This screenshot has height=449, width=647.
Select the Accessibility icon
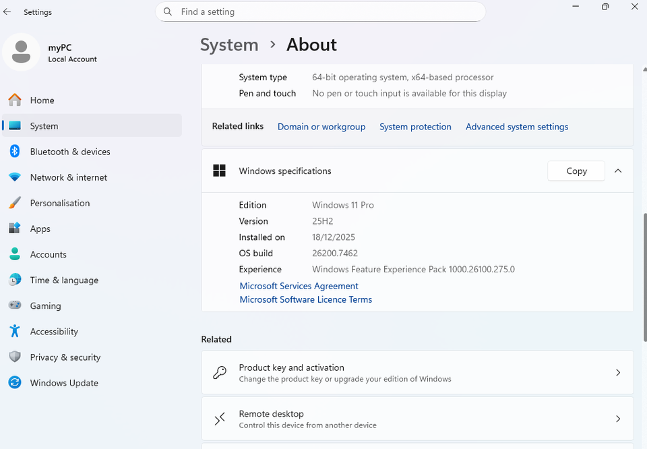pyautogui.click(x=15, y=331)
